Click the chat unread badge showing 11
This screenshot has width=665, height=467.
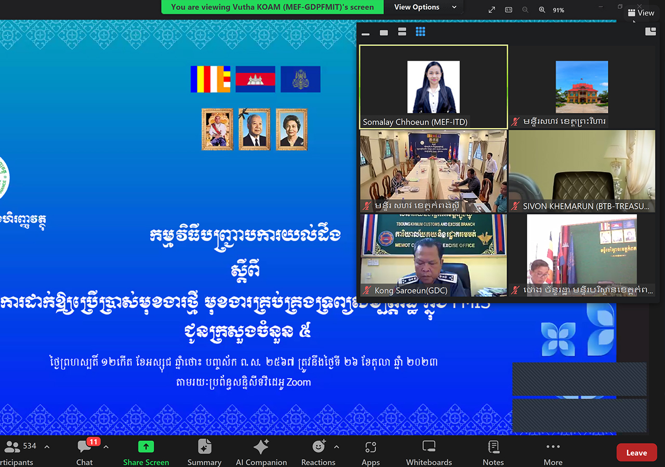[x=93, y=442]
